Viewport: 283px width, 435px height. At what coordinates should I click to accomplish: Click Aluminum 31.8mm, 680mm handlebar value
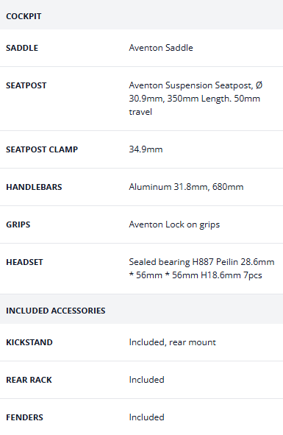point(186,187)
